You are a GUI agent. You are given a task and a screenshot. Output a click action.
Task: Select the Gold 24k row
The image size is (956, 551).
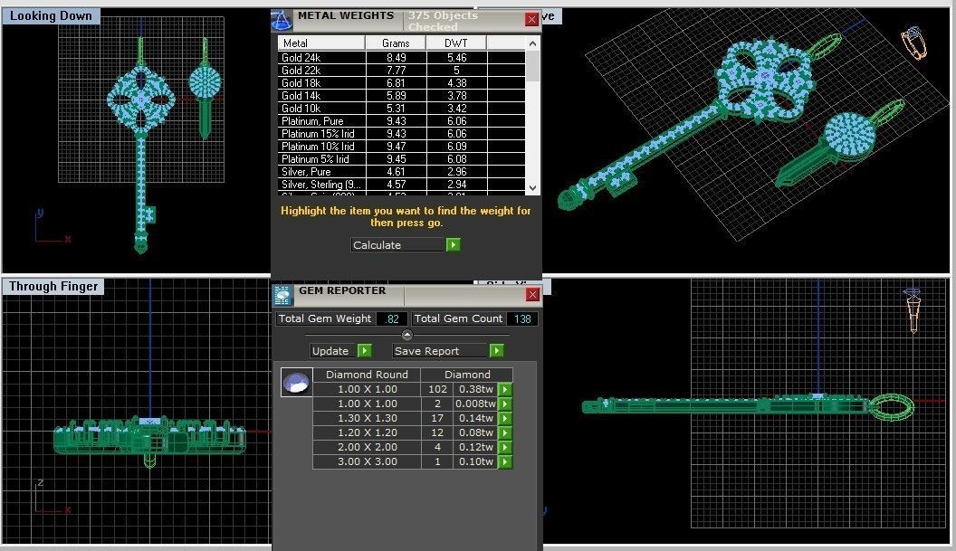(x=402, y=57)
